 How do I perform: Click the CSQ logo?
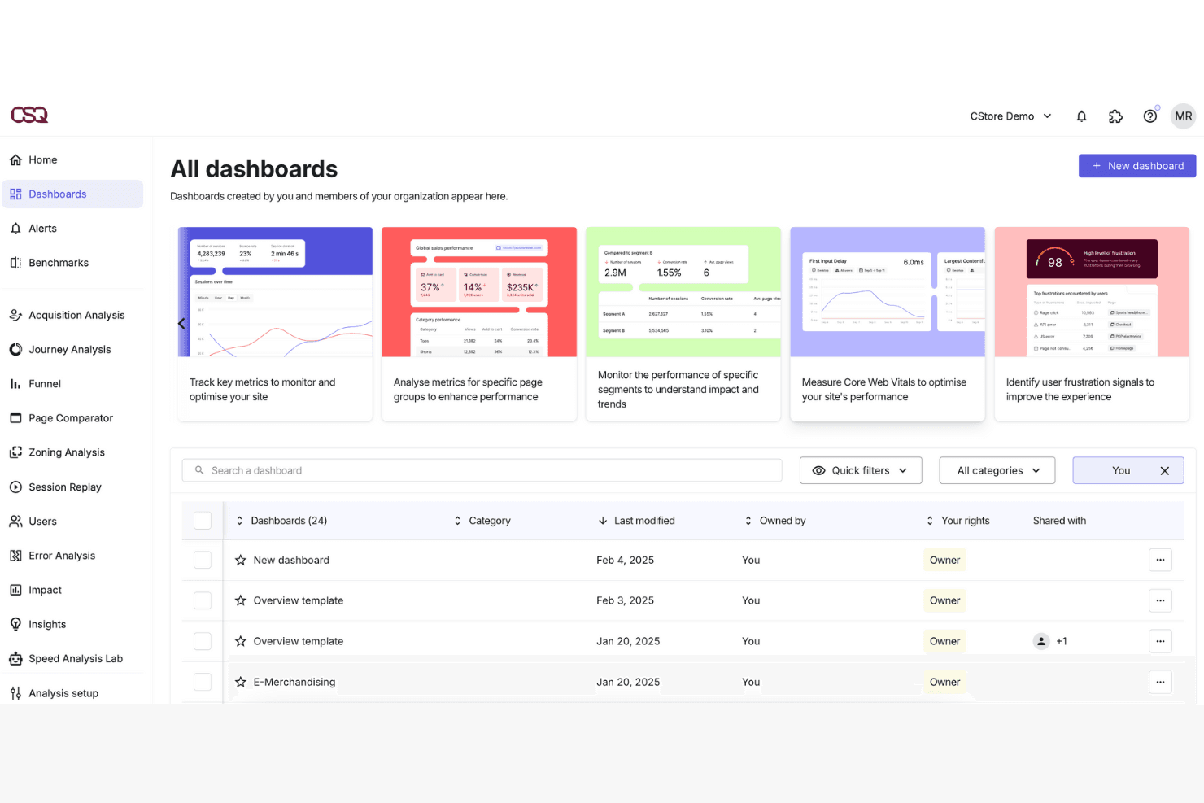pyautogui.click(x=29, y=115)
